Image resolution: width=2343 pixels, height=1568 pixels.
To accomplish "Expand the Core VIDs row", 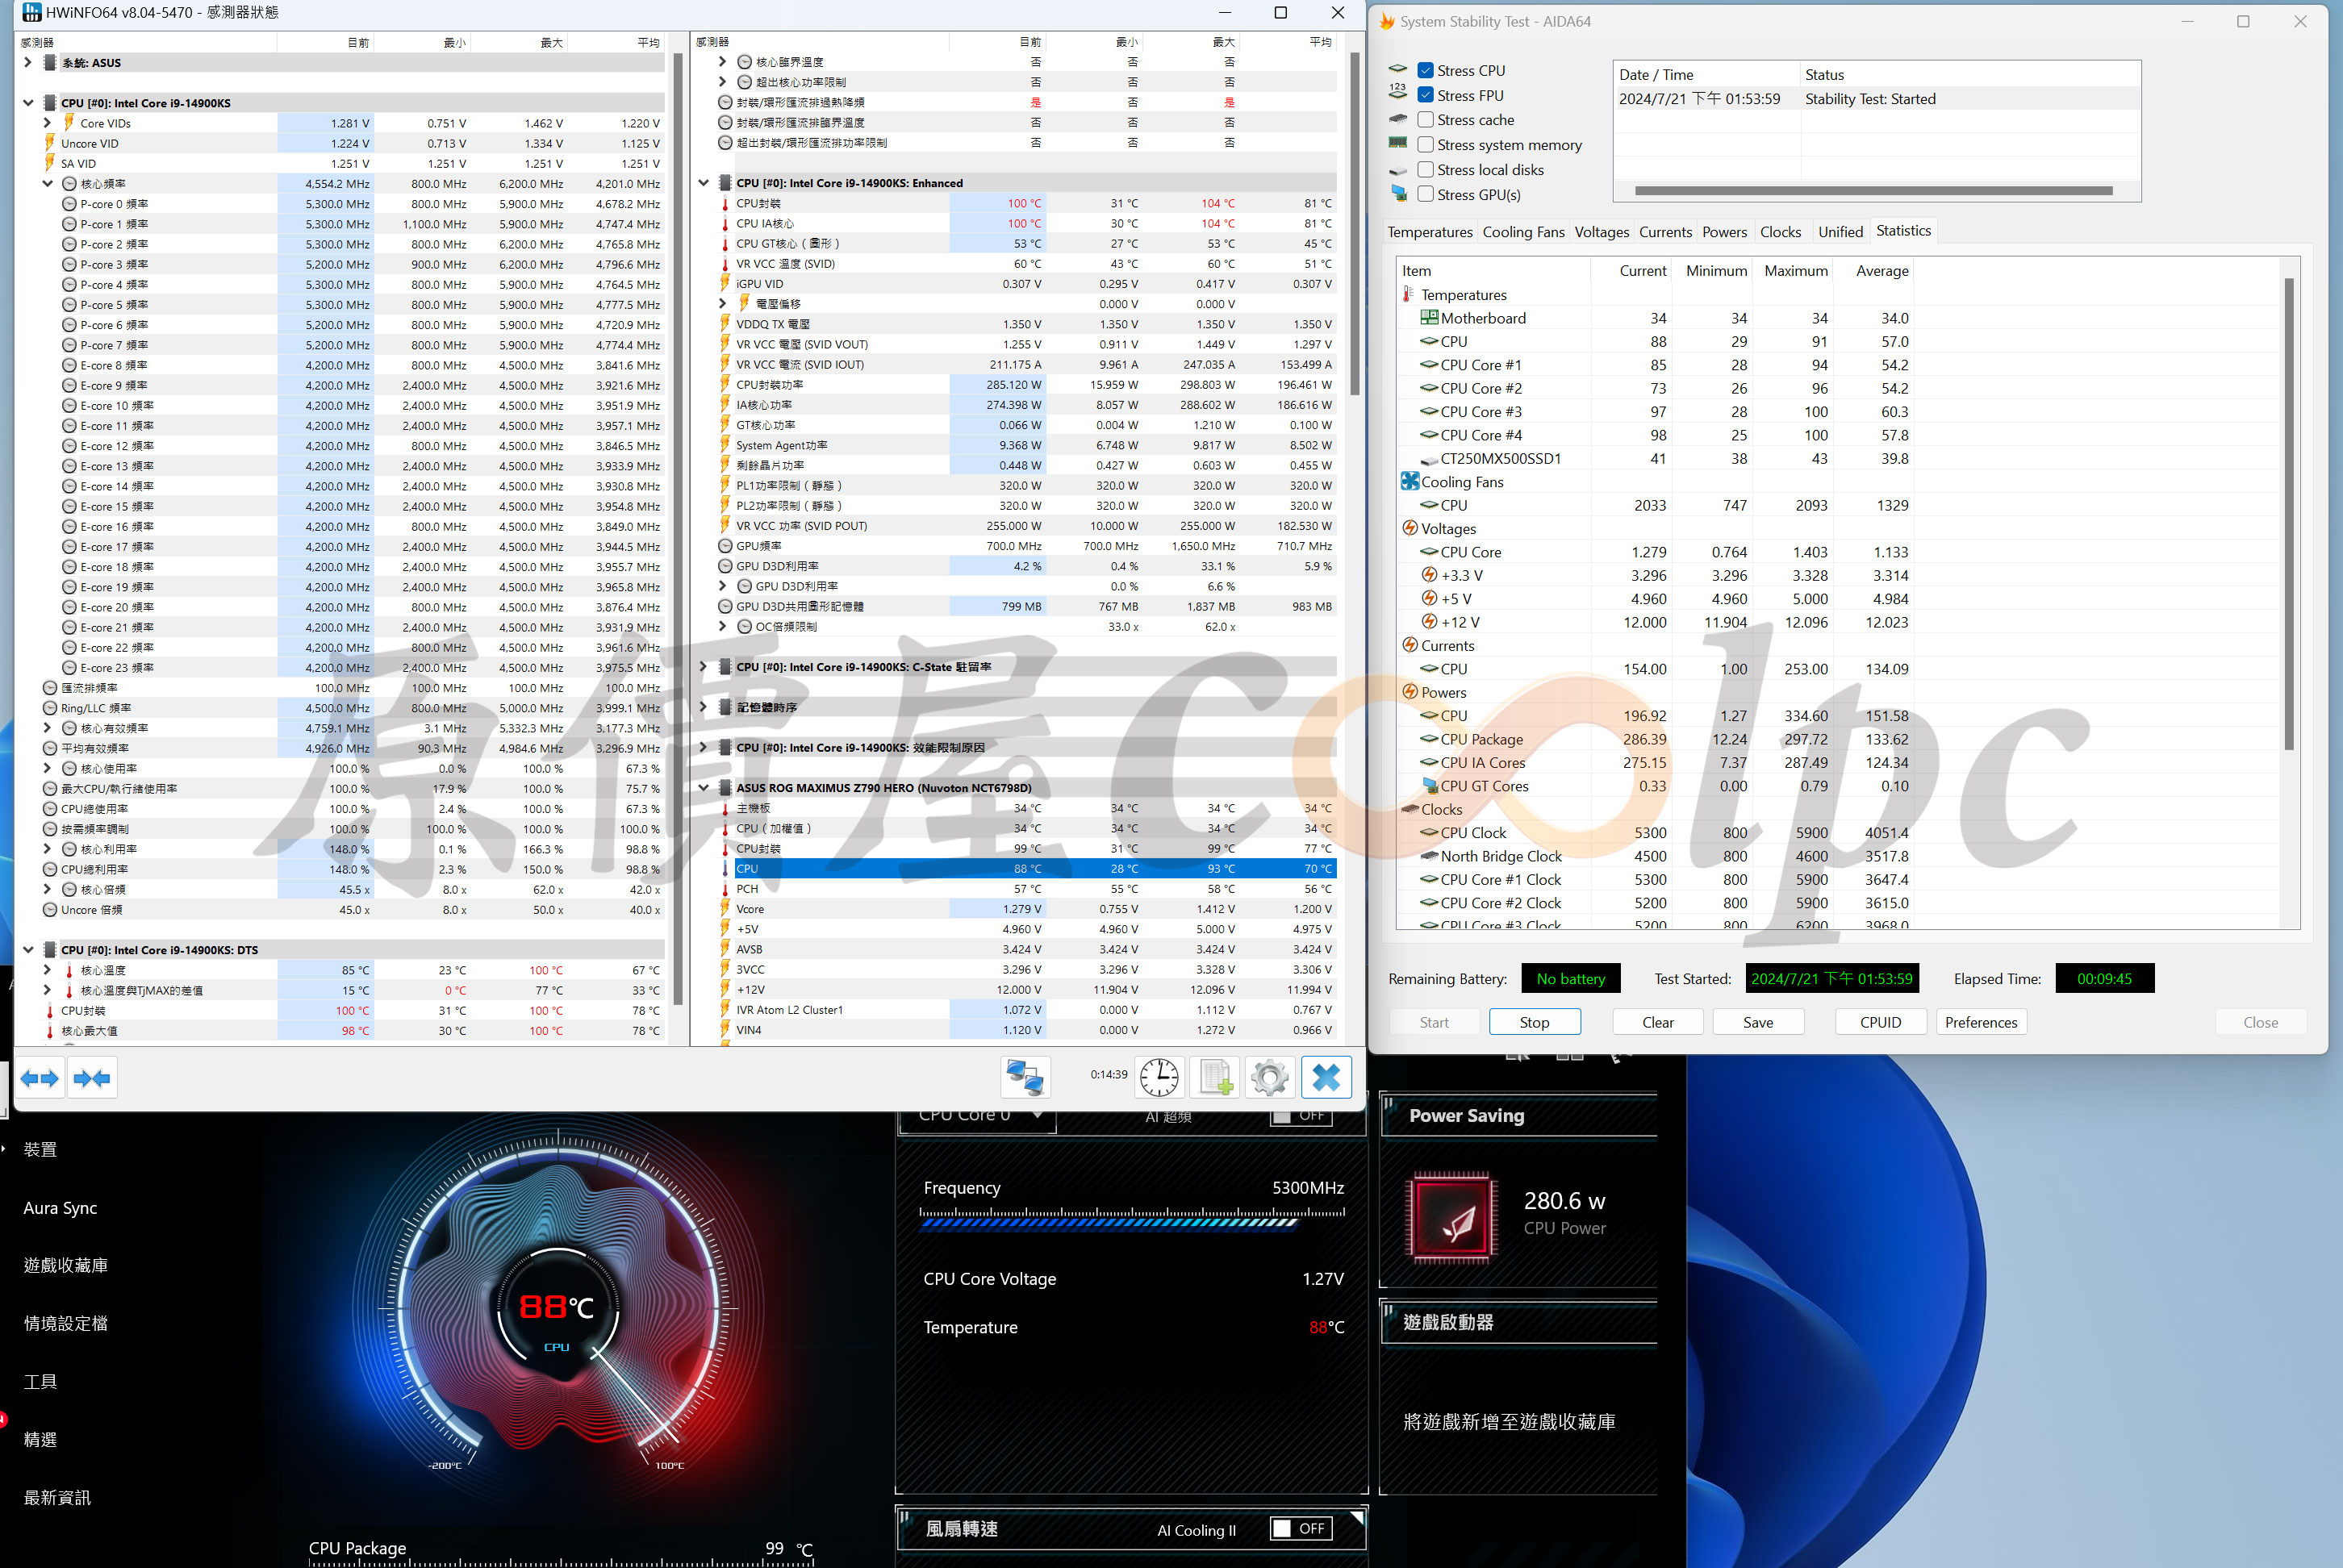I will click(47, 123).
